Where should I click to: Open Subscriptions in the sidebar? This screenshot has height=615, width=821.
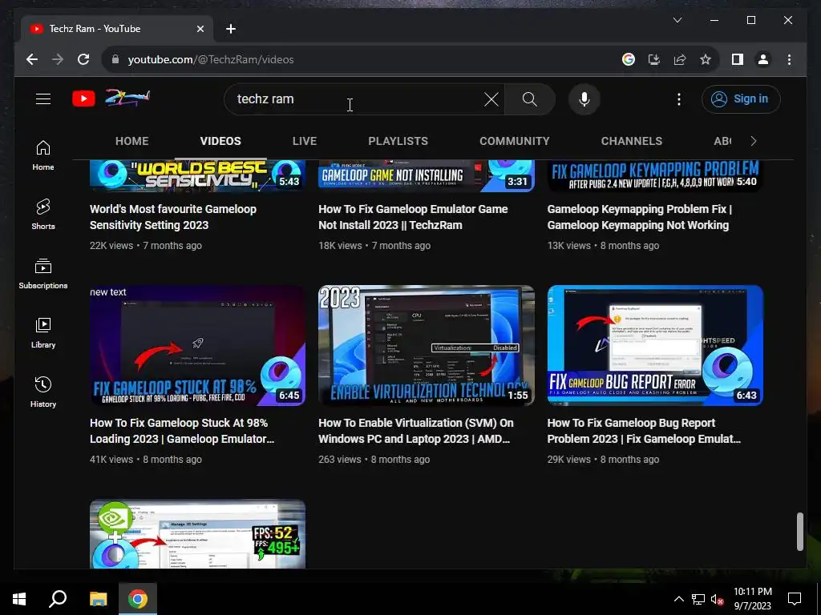tap(43, 274)
